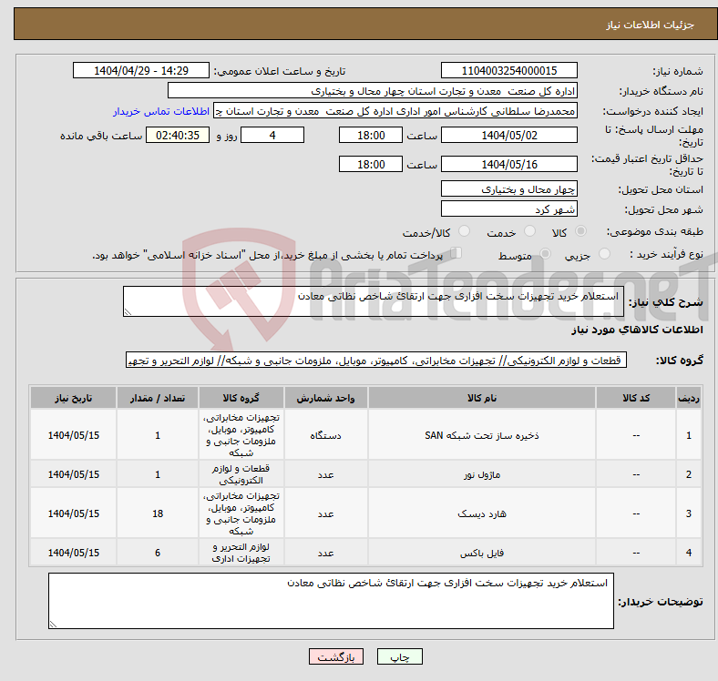Toggle the اسناد خزانه اسلامی payment checkbox

pos(456,254)
